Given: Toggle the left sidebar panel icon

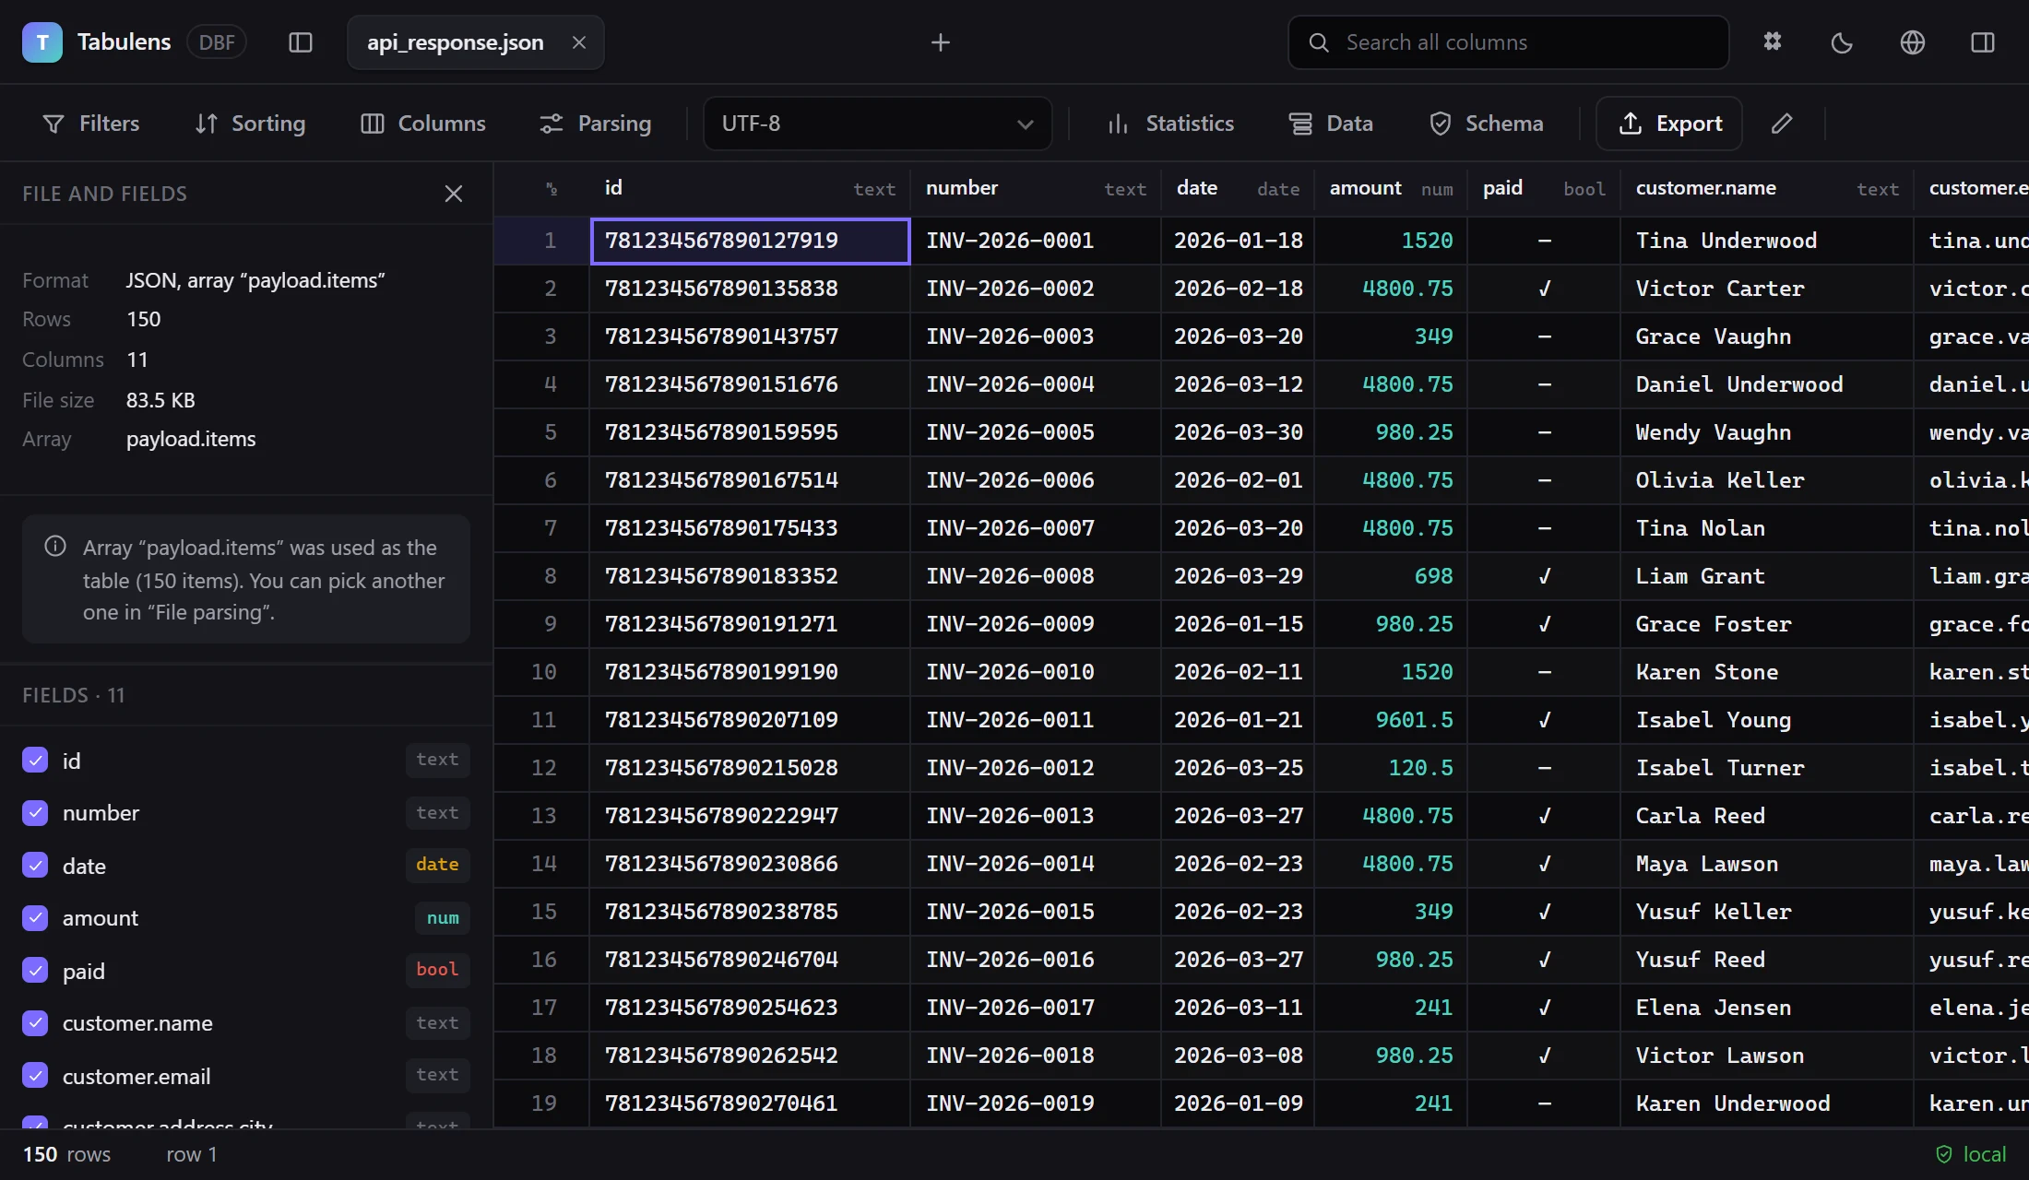Looking at the screenshot, I should 301,42.
